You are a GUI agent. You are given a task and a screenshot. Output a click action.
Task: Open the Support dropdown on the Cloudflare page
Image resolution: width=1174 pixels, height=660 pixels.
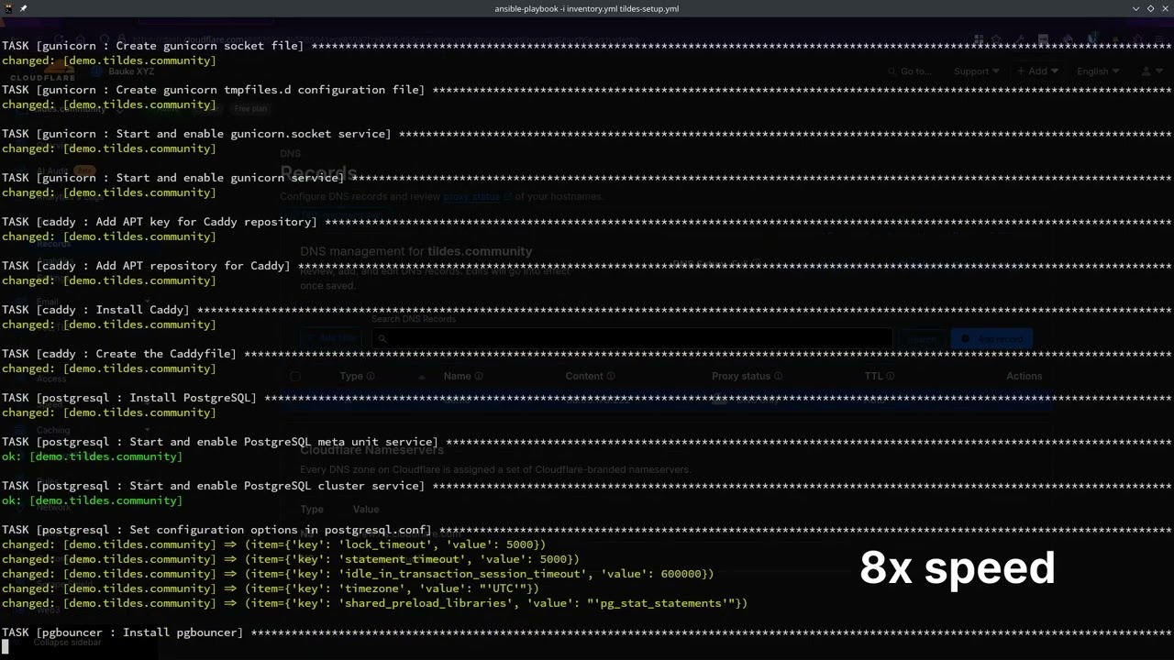tap(976, 71)
